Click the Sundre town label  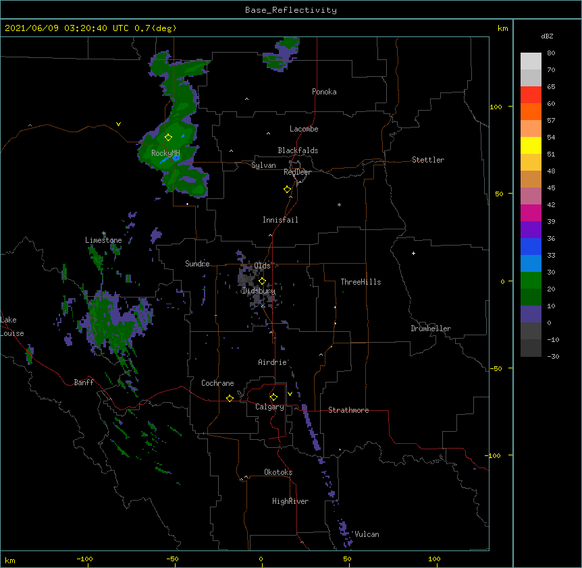(x=197, y=264)
